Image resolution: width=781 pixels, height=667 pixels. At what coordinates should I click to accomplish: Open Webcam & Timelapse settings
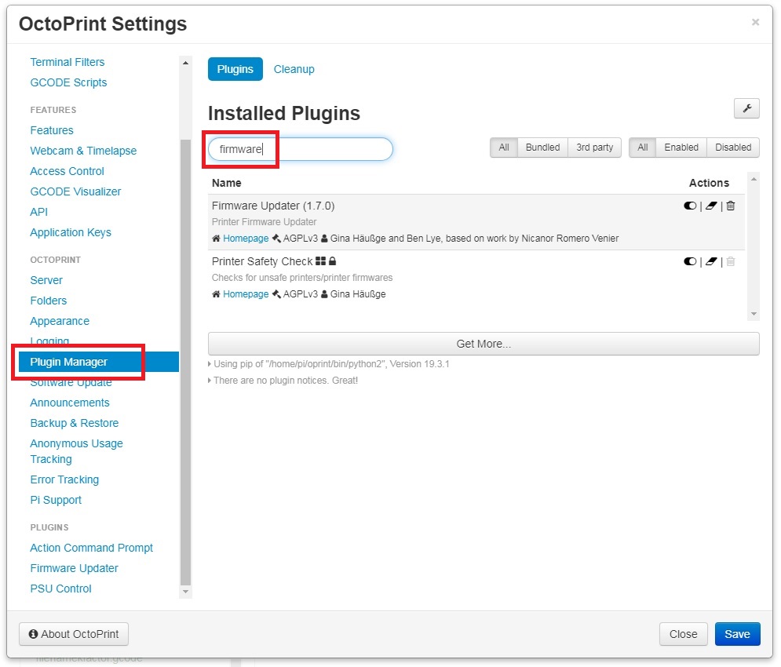(83, 151)
